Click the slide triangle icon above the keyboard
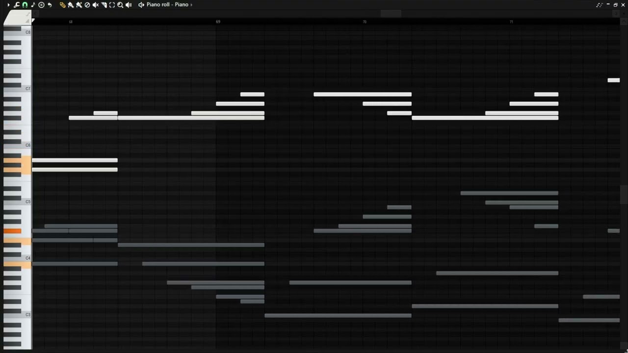Viewport: 628px width, 353px height. click(27, 21)
